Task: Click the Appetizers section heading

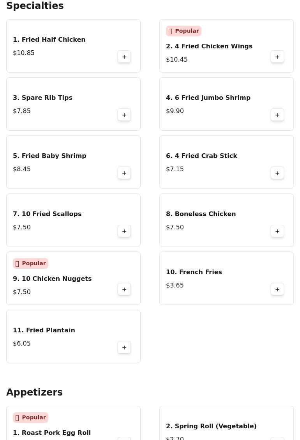Action: click(34, 392)
